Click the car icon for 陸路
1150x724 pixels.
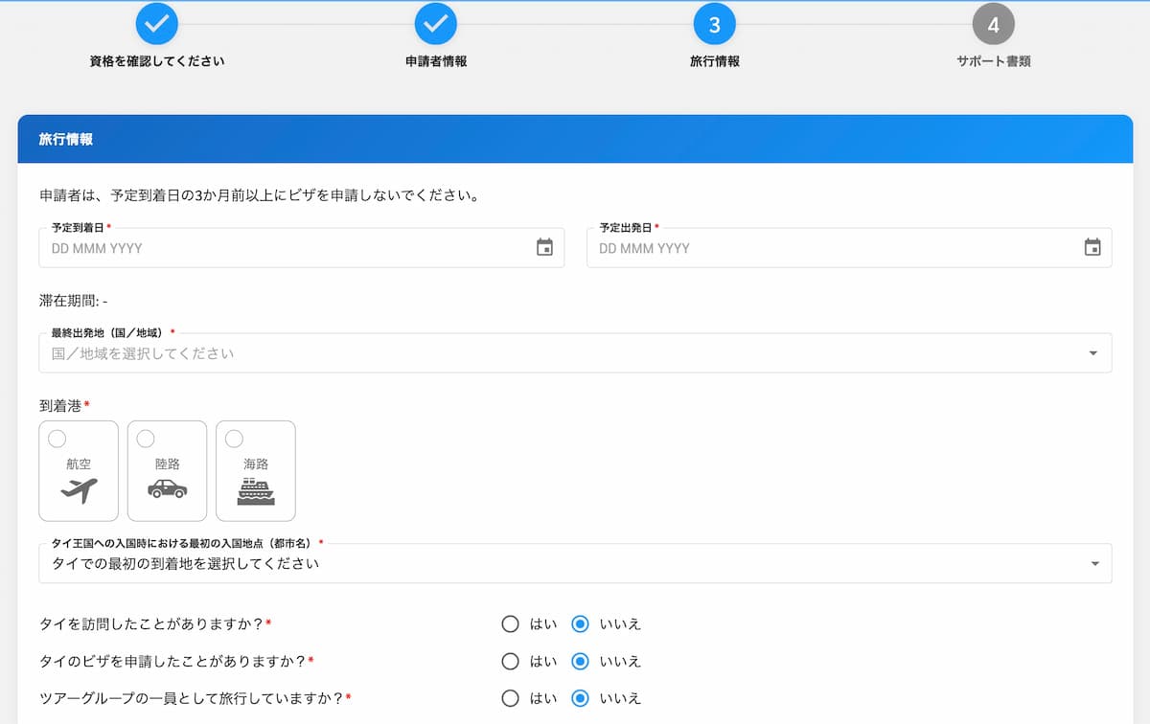click(167, 489)
